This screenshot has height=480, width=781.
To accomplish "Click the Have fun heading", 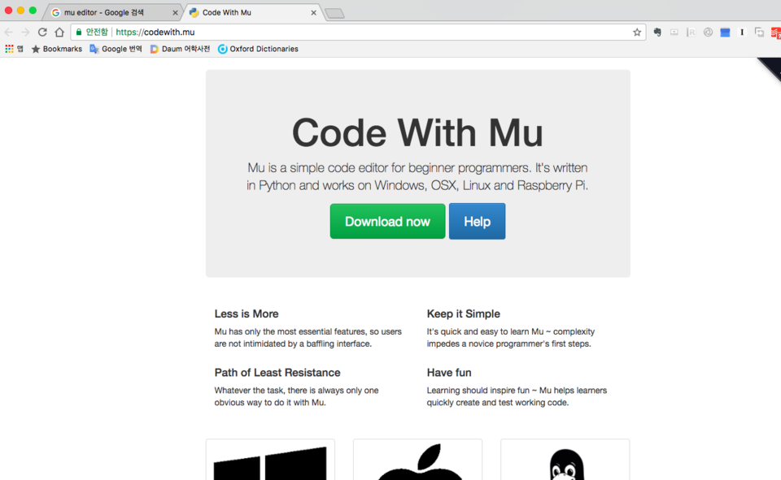I will [449, 373].
